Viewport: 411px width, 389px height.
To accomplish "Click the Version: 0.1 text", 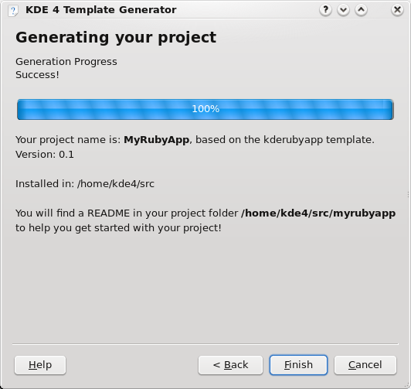I will (45, 155).
